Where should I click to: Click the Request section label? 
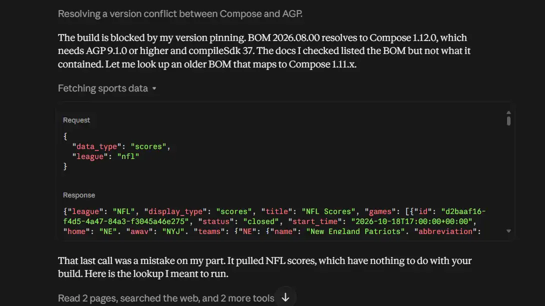click(x=76, y=120)
